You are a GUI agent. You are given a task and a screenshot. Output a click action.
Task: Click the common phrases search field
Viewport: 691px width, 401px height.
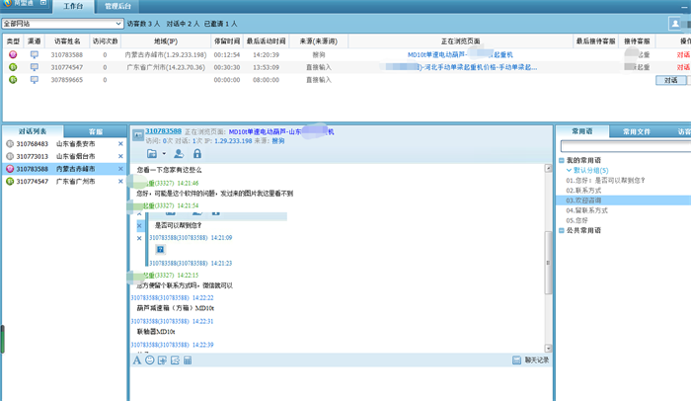(x=622, y=146)
